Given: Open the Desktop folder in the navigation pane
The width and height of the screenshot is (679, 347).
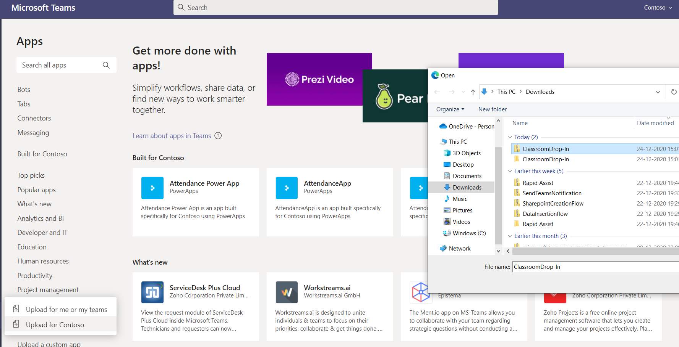Looking at the screenshot, I should [x=459, y=165].
